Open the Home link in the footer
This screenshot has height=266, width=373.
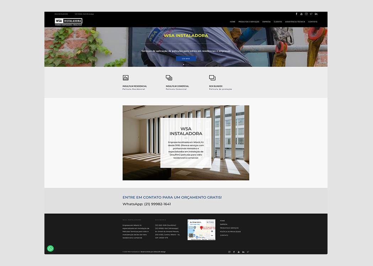[x=222, y=221]
